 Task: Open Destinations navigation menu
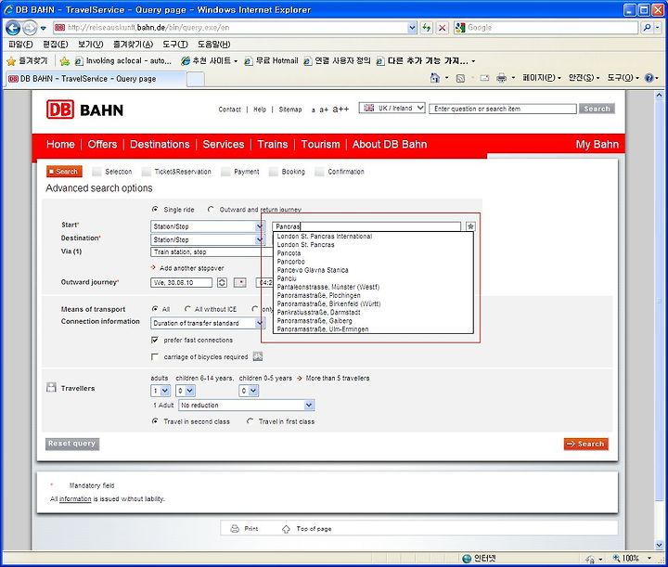tap(160, 145)
